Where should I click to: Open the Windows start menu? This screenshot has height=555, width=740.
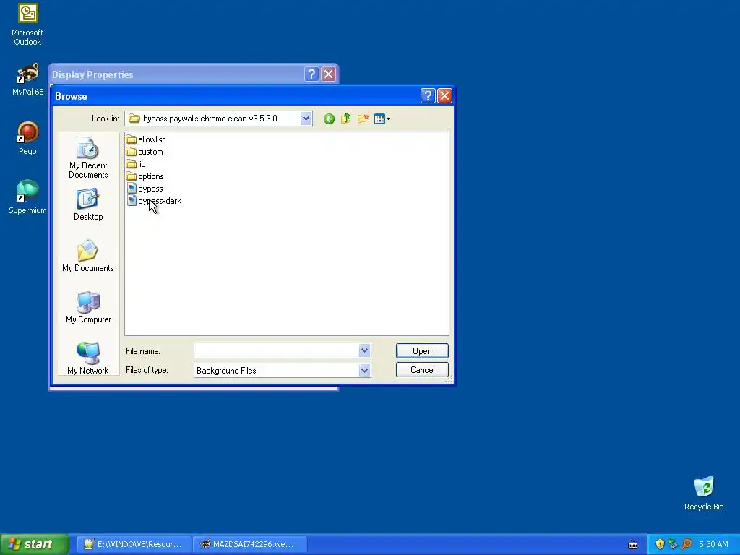[34, 544]
